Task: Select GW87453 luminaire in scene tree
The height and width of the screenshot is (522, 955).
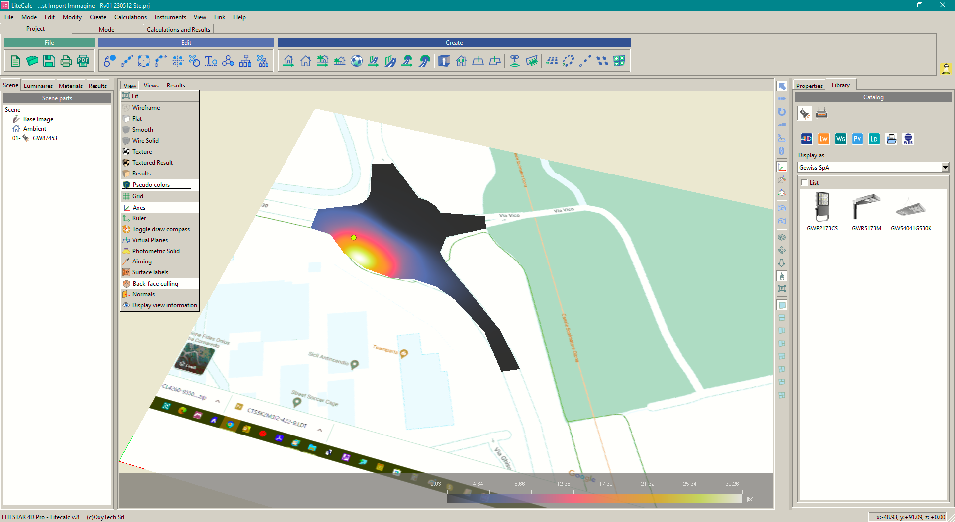Action: click(45, 138)
